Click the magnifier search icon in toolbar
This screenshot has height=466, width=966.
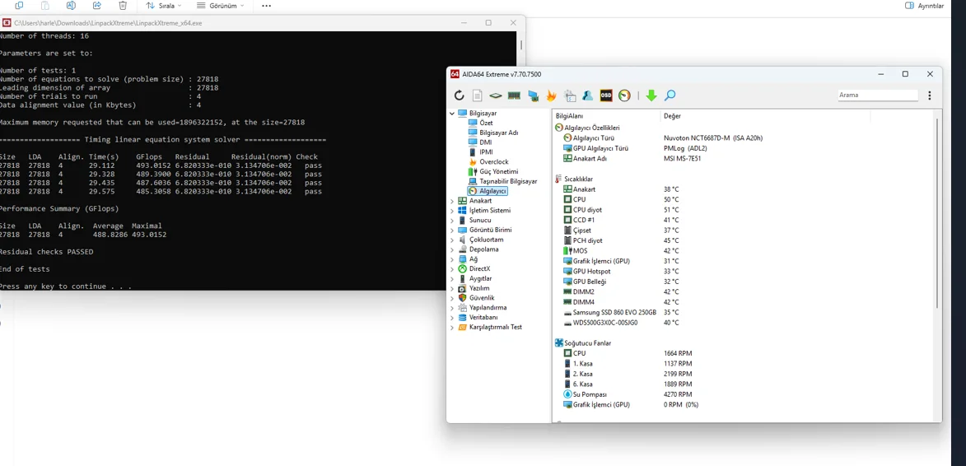[670, 96]
